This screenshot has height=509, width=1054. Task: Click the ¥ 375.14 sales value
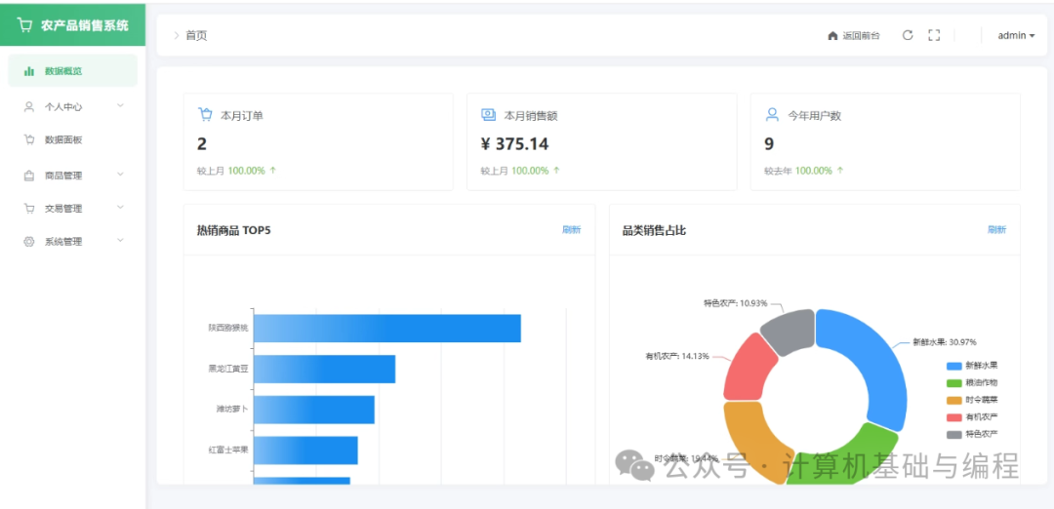coord(515,143)
